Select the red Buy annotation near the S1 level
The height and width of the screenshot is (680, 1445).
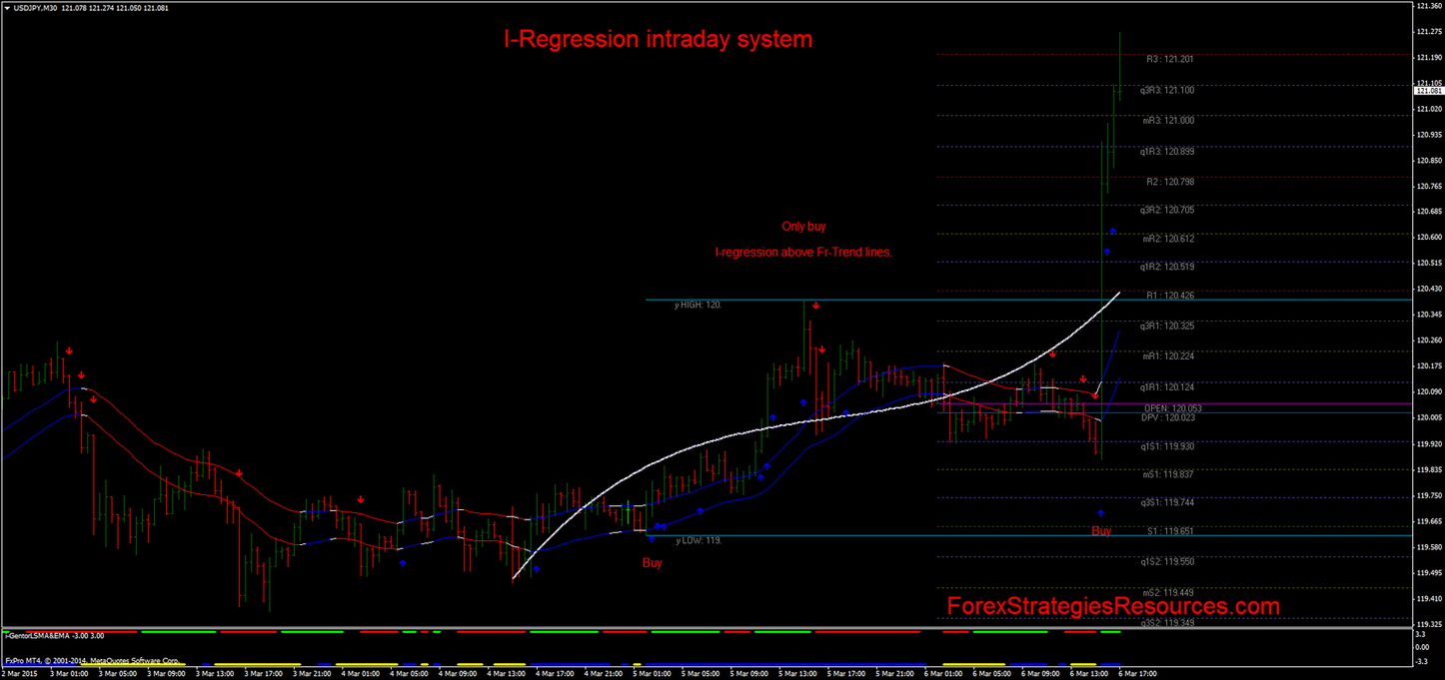(x=1100, y=531)
